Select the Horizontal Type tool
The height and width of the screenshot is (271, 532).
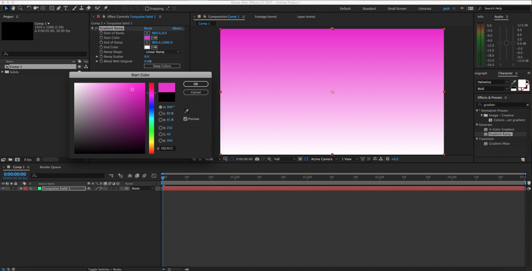coord(66,8)
